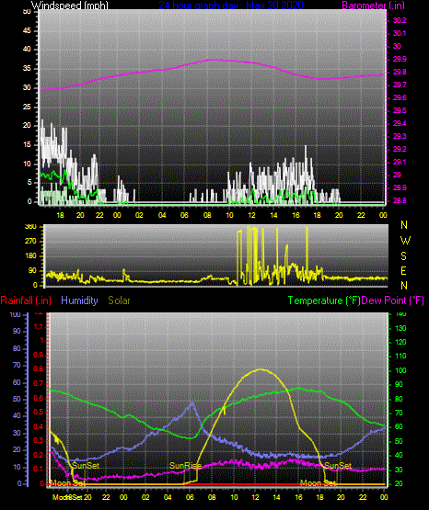Click the 'SunRise' marker label
The image size is (429, 510).
186,466
